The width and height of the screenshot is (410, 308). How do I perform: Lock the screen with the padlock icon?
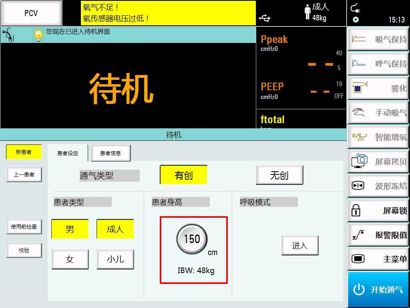point(356,211)
